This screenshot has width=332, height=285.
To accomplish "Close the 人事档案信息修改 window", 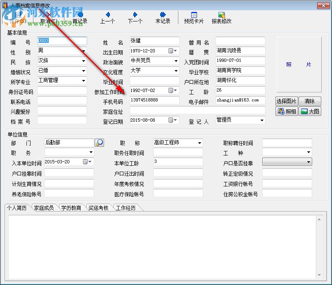I will [x=323, y=5].
